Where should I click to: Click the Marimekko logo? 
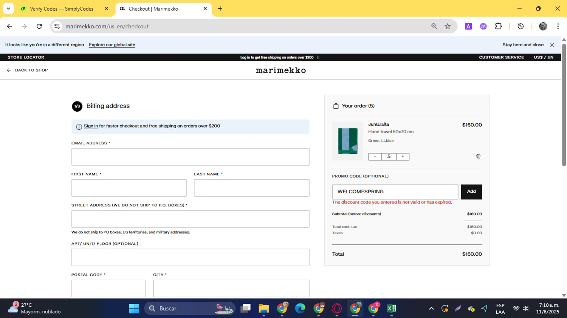click(x=281, y=70)
